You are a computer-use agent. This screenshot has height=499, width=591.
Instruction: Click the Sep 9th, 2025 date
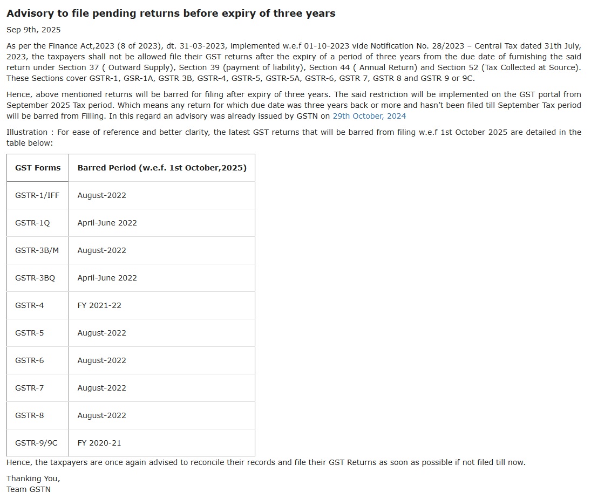(33, 30)
